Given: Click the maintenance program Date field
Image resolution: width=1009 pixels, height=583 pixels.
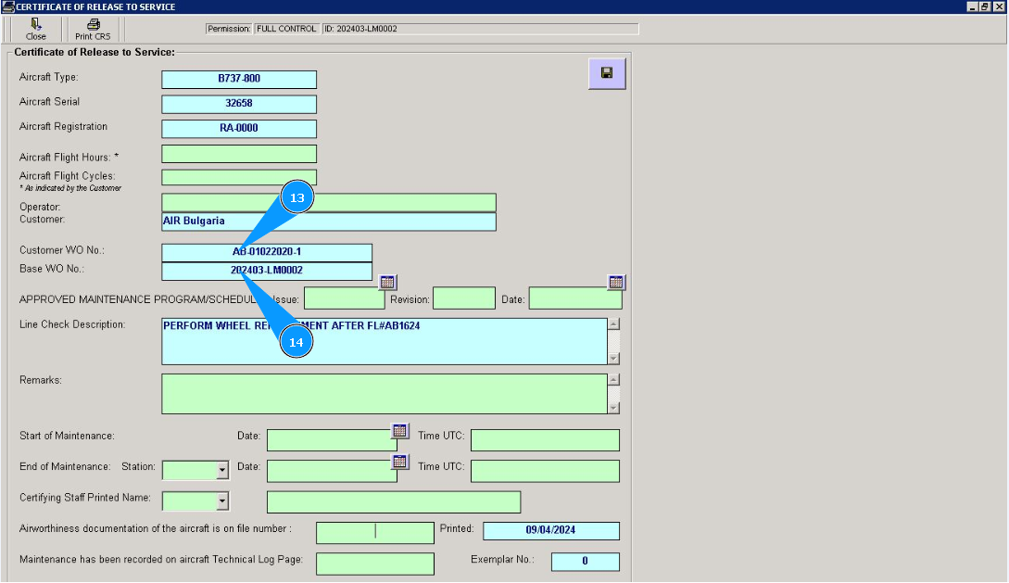Looking at the screenshot, I should click(x=575, y=298).
